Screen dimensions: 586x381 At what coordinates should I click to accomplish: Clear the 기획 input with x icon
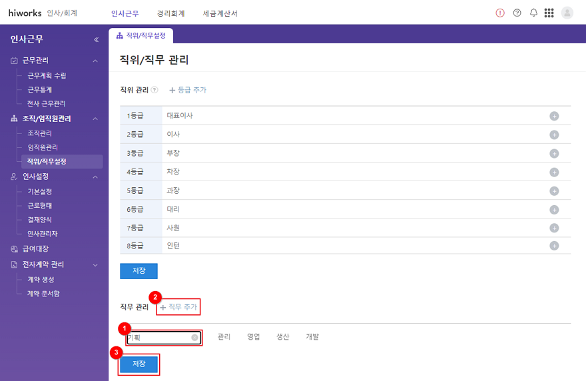[194, 338]
